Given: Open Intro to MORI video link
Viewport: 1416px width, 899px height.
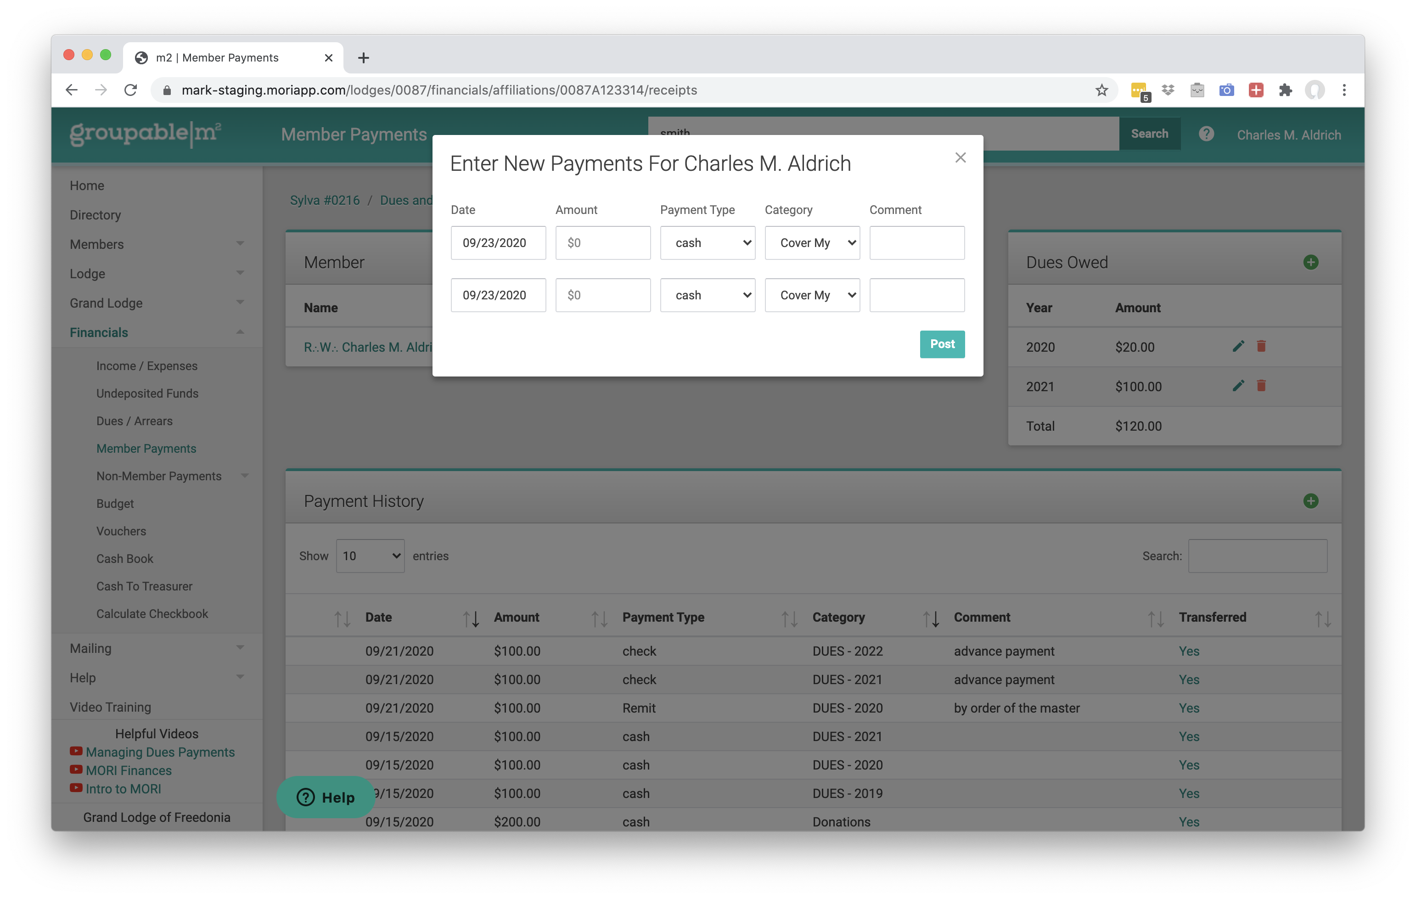Looking at the screenshot, I should coord(124,789).
